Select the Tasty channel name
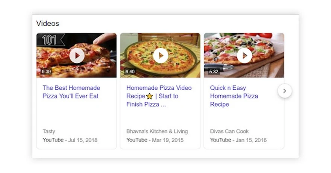The height and width of the screenshot is (173, 331). pyautogui.click(x=49, y=131)
